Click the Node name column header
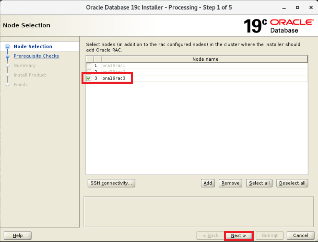The image size is (318, 242). 205,59
